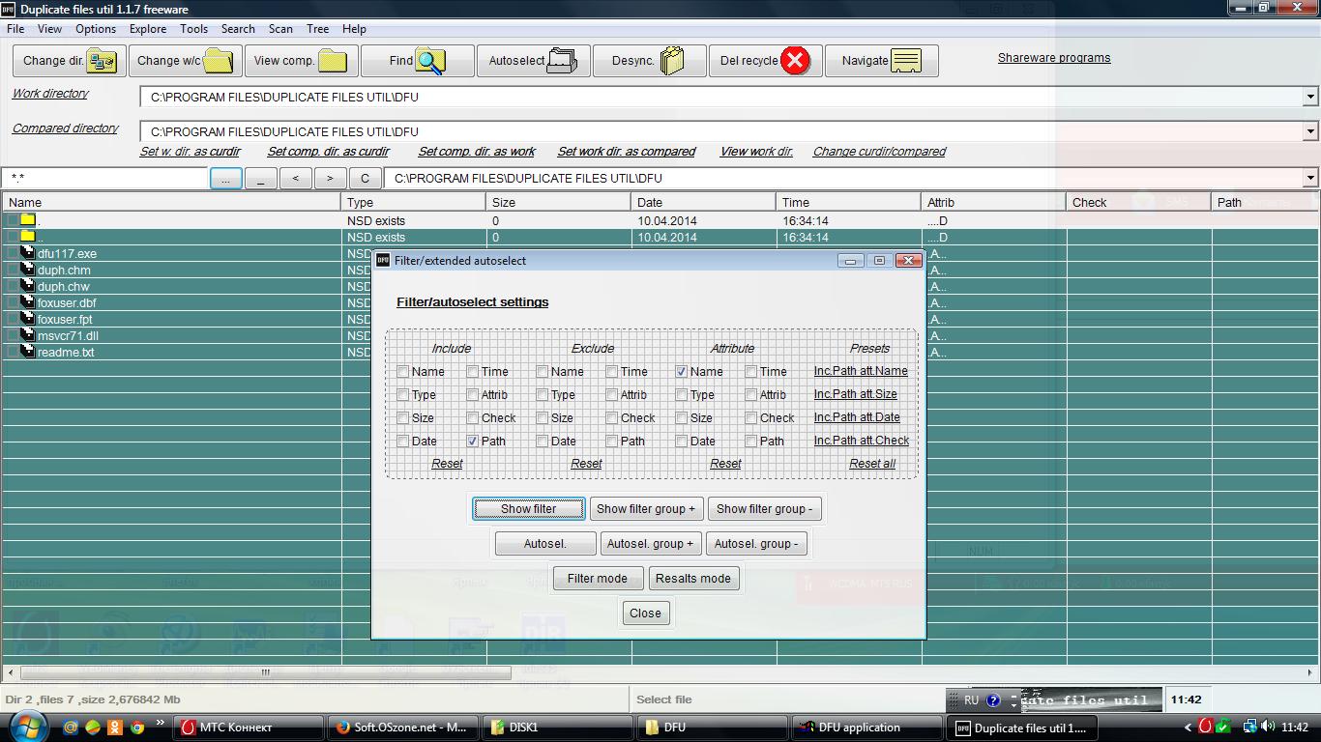Disable the Attribute Name checkbox

682,372
